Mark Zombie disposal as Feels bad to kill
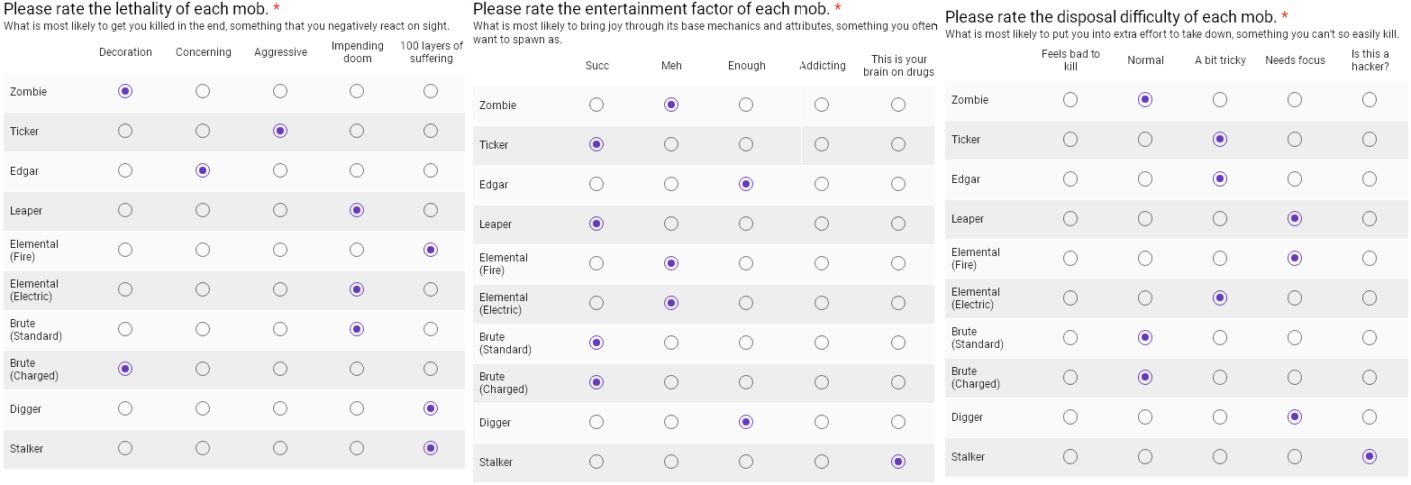This screenshot has width=1411, height=485. pos(1070,99)
